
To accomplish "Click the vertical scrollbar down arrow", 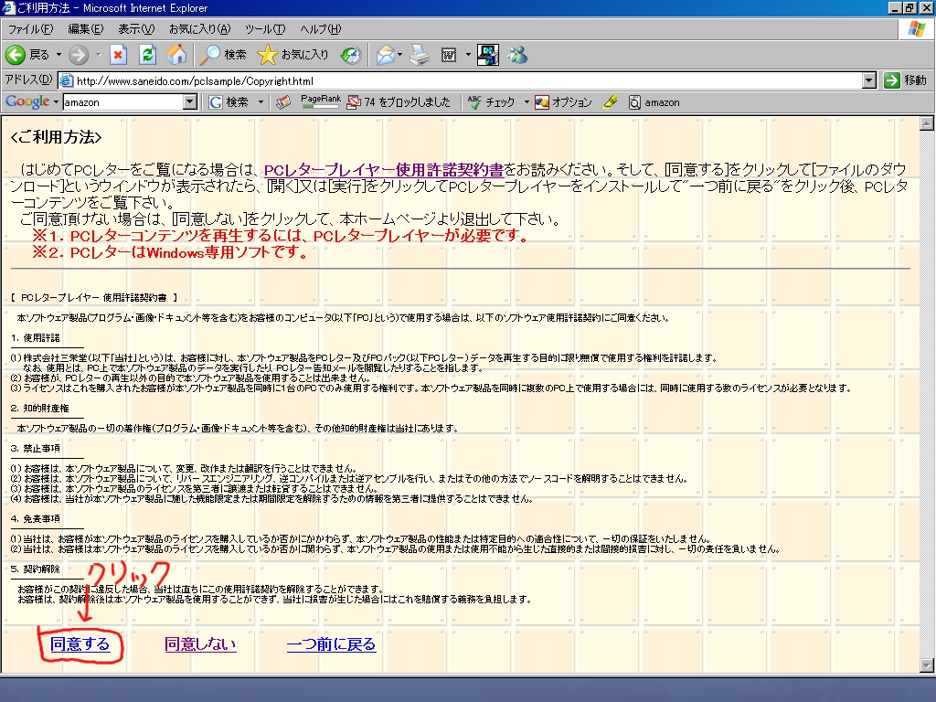I will click(x=926, y=667).
